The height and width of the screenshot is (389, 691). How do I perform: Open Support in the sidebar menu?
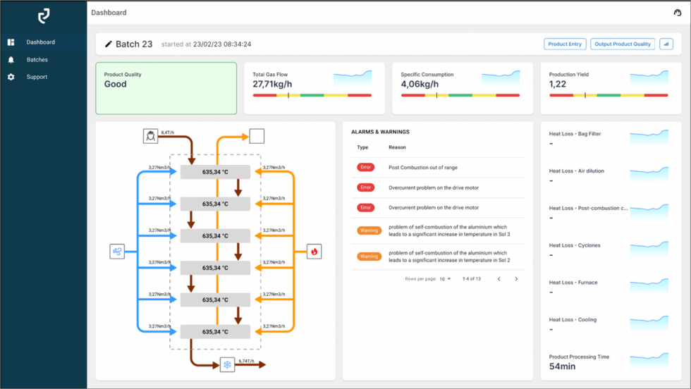[x=37, y=77]
